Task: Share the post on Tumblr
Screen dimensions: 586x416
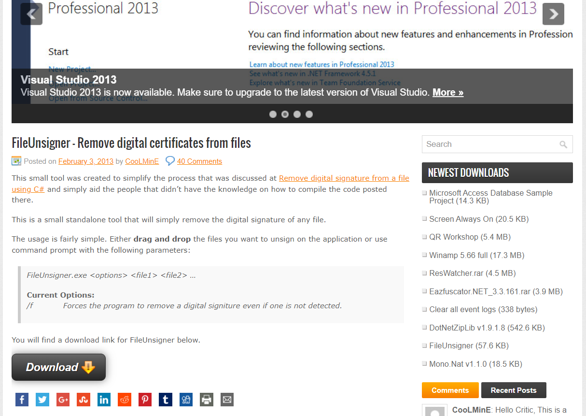Action: point(166,400)
